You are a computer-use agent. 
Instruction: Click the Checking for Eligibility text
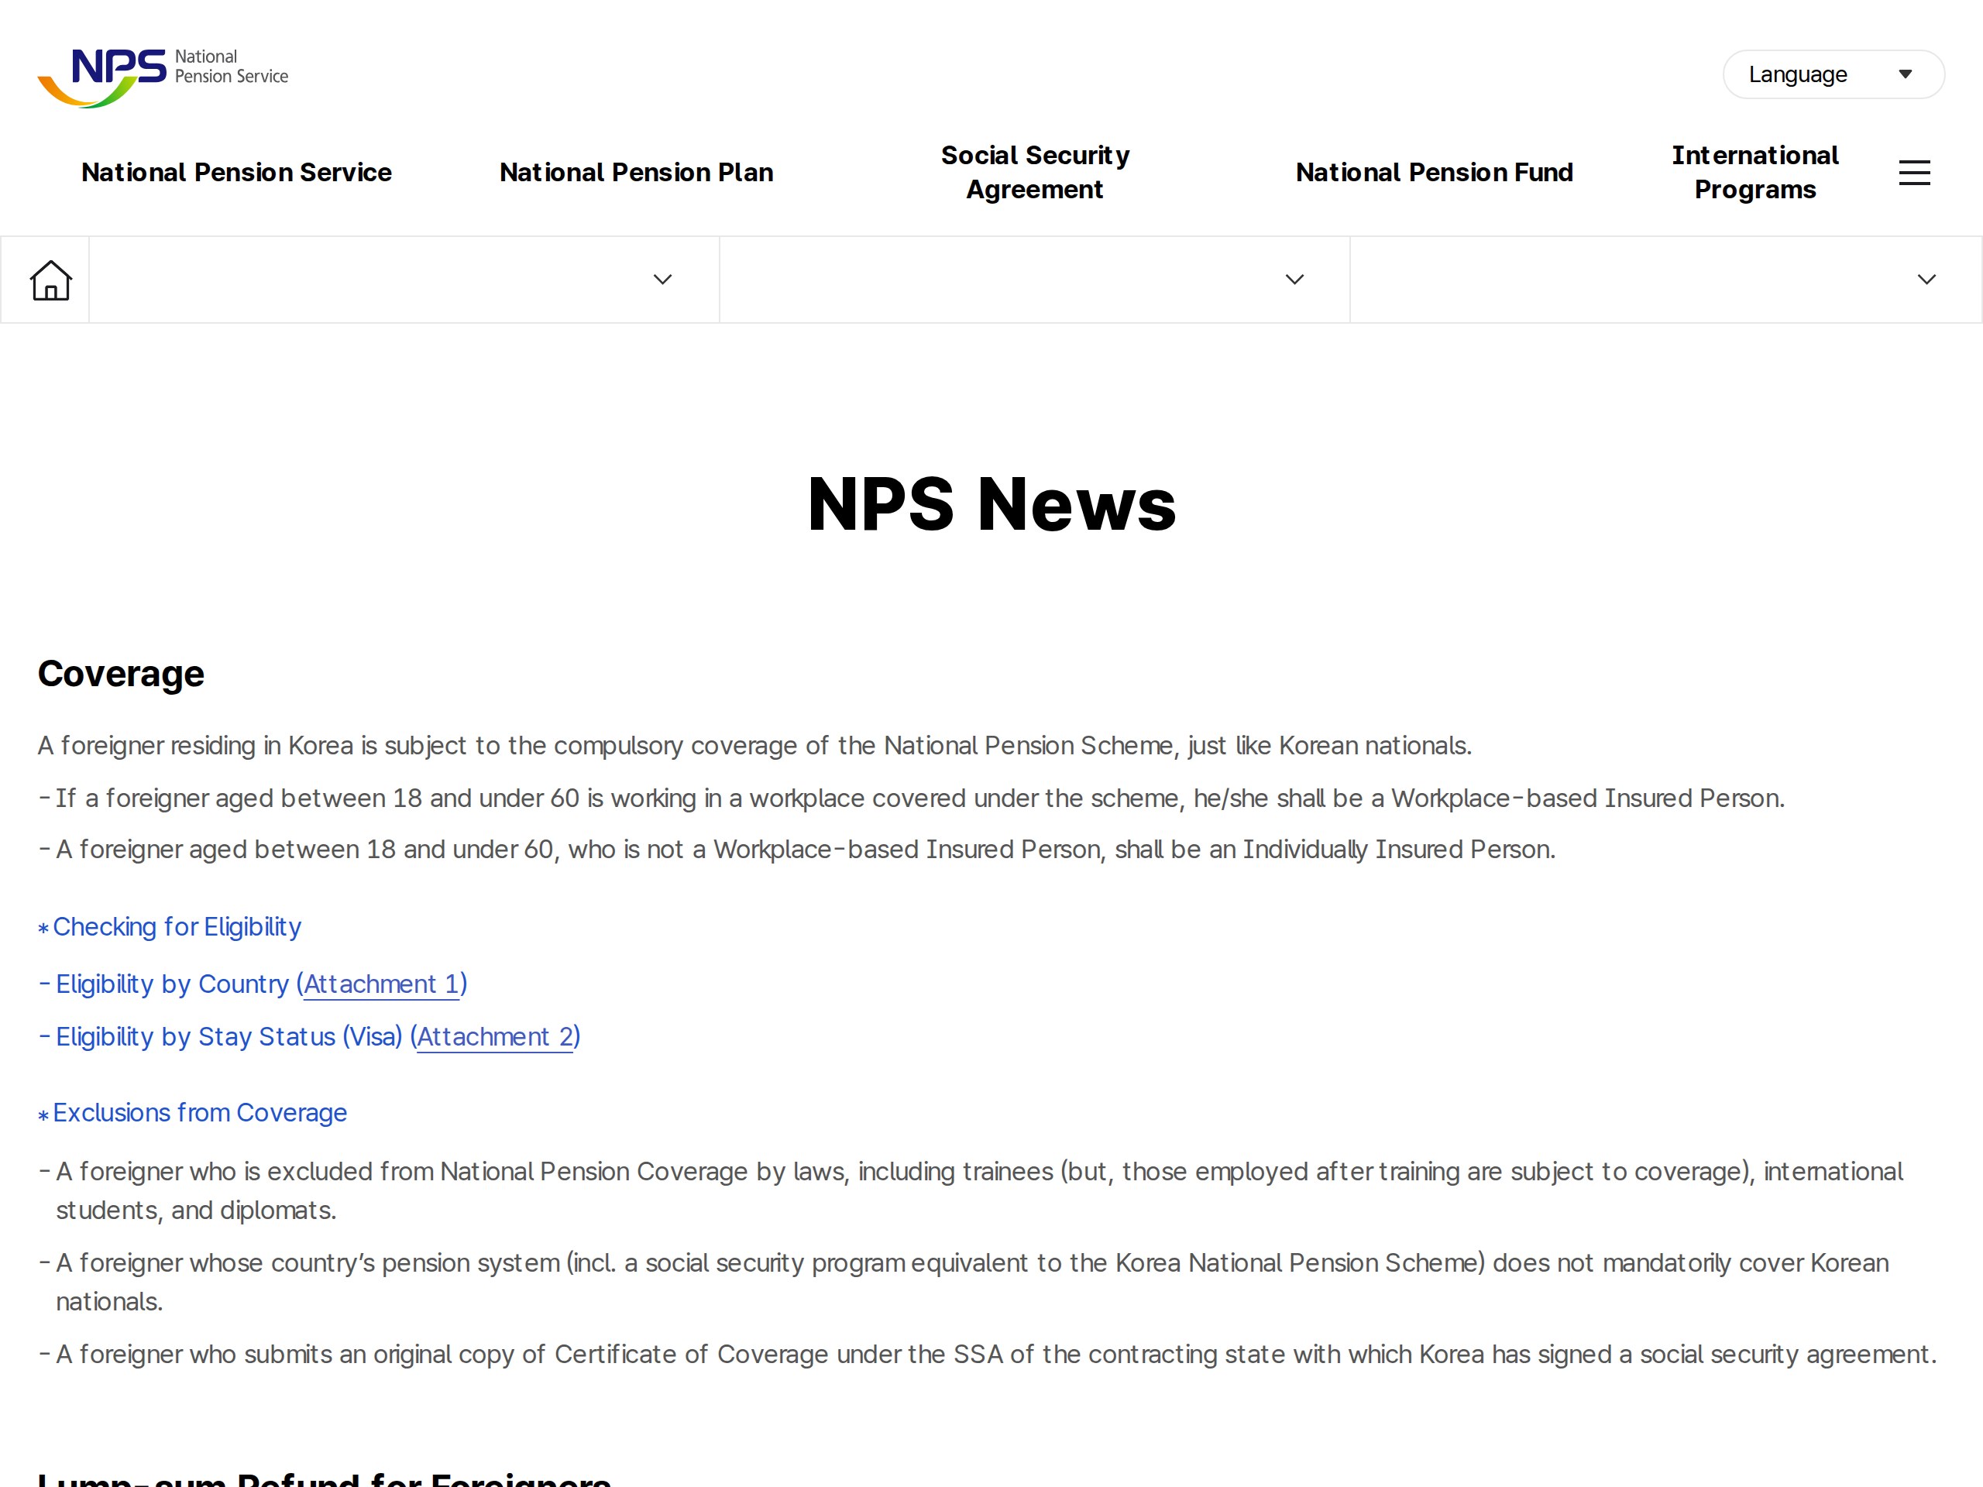[x=177, y=927]
